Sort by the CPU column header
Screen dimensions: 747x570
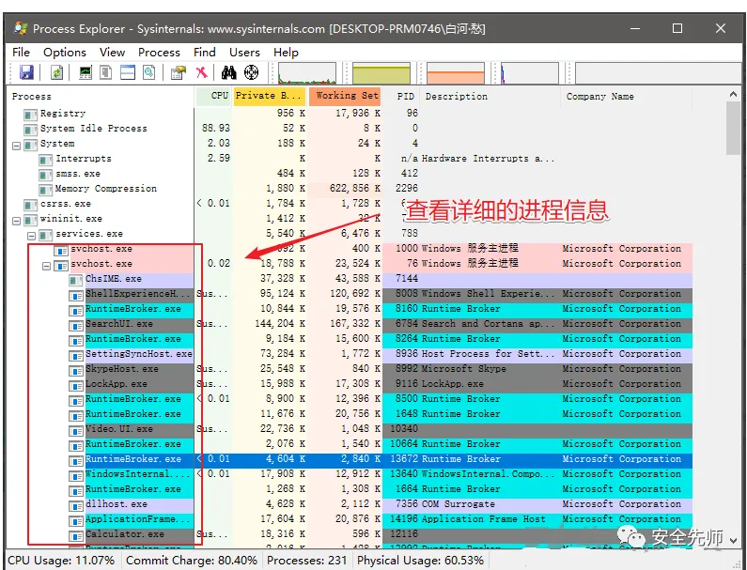click(x=213, y=96)
